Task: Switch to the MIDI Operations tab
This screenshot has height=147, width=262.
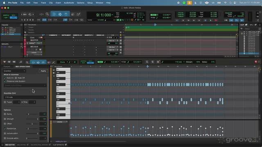Action: pyautogui.click(x=23, y=67)
